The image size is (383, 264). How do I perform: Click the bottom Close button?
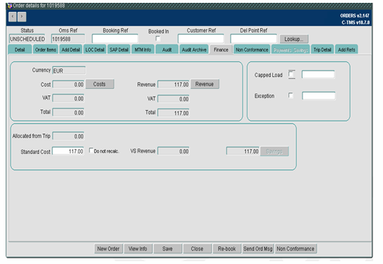pyautogui.click(x=197, y=248)
